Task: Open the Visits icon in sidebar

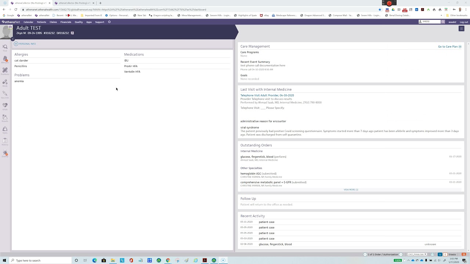Action: pos(5,130)
